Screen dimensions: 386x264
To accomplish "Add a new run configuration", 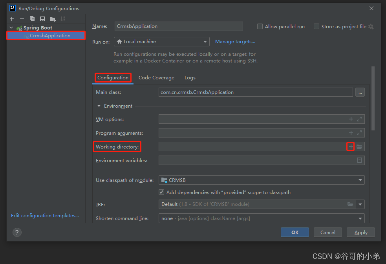I will (12, 18).
